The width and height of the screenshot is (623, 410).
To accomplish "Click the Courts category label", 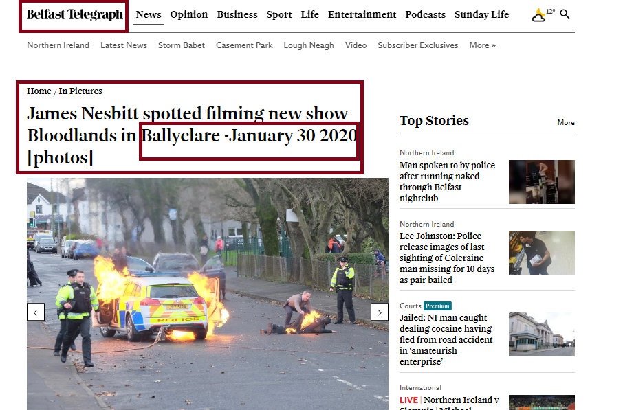I will 410,306.
